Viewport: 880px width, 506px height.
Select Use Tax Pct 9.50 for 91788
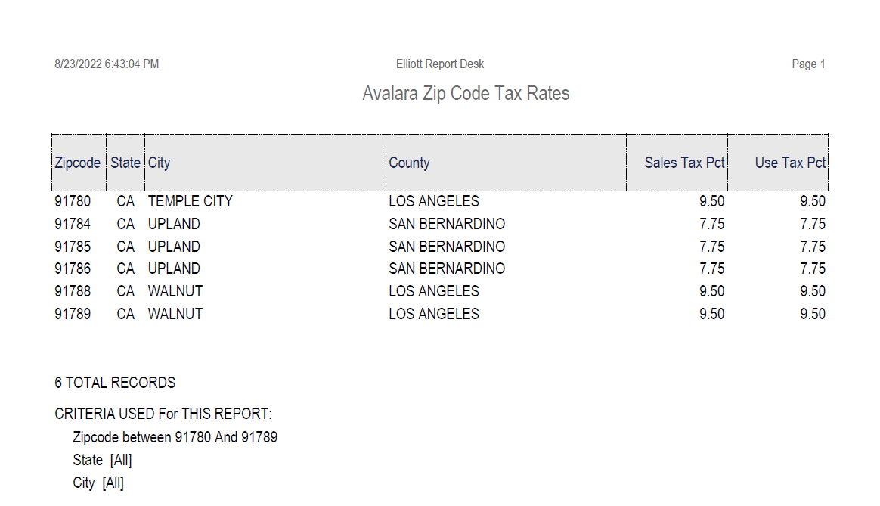pos(813,291)
